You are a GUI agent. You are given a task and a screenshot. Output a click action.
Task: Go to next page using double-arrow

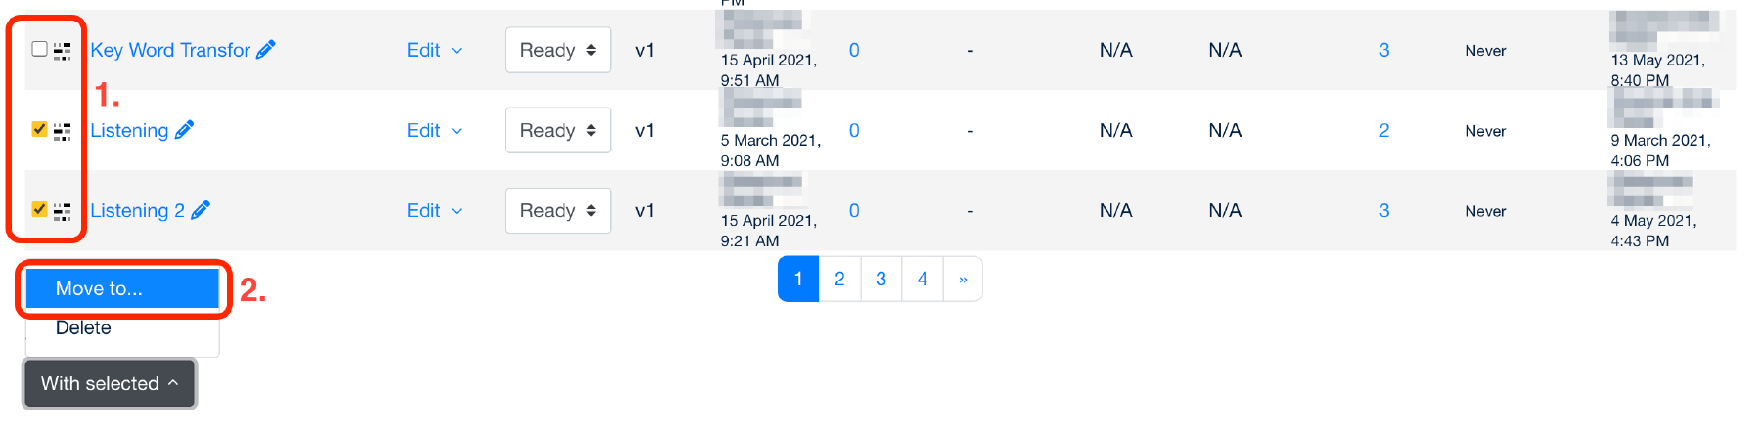[x=963, y=280]
